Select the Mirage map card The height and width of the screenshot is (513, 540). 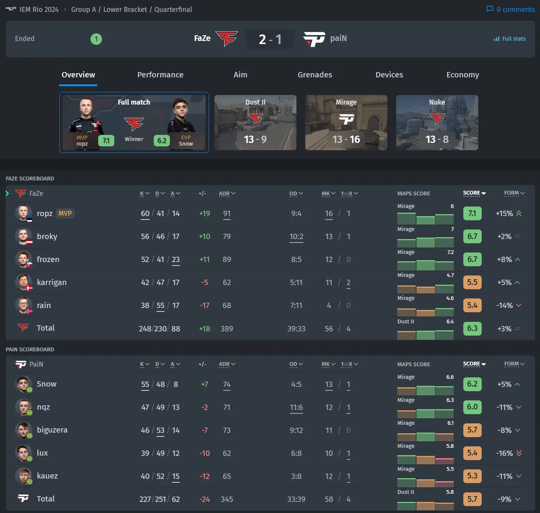point(346,123)
